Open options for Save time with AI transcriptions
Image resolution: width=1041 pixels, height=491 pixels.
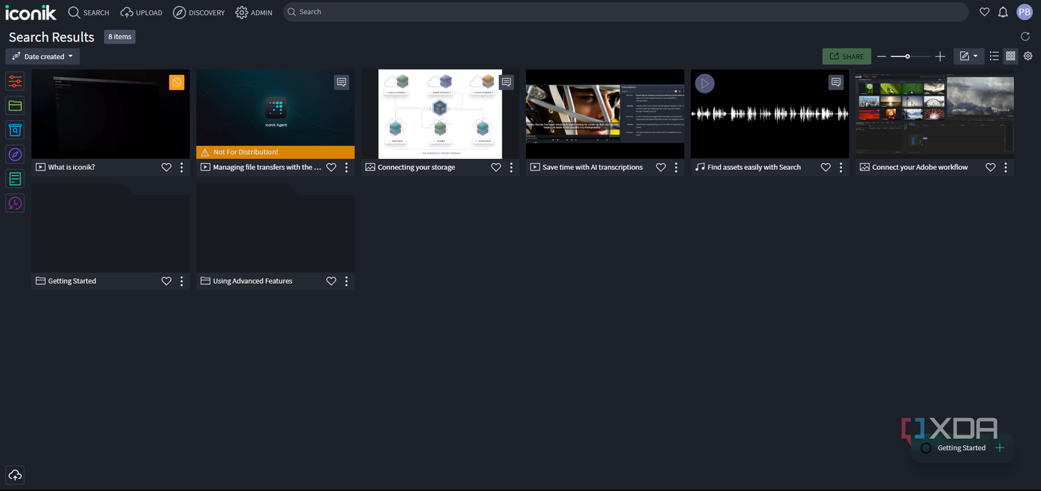click(x=676, y=167)
